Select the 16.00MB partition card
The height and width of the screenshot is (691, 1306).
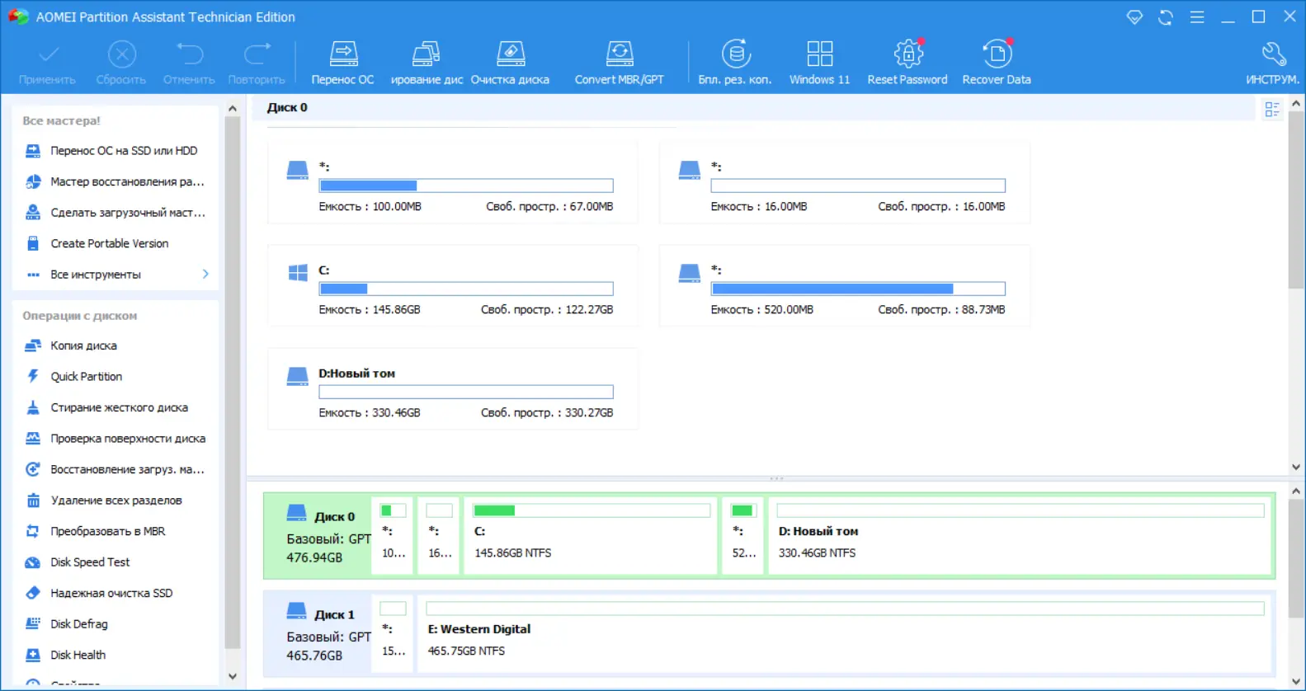pyautogui.click(x=845, y=183)
